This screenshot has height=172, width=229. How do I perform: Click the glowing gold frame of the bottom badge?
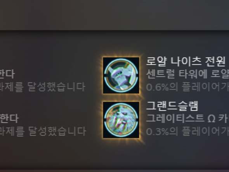pos(121,120)
